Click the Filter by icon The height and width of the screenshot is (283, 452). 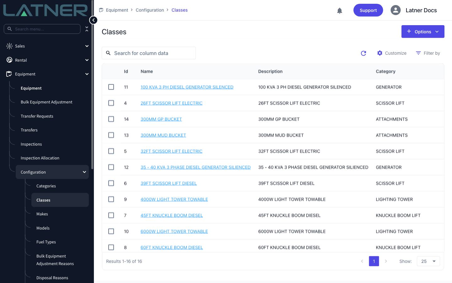(x=418, y=53)
